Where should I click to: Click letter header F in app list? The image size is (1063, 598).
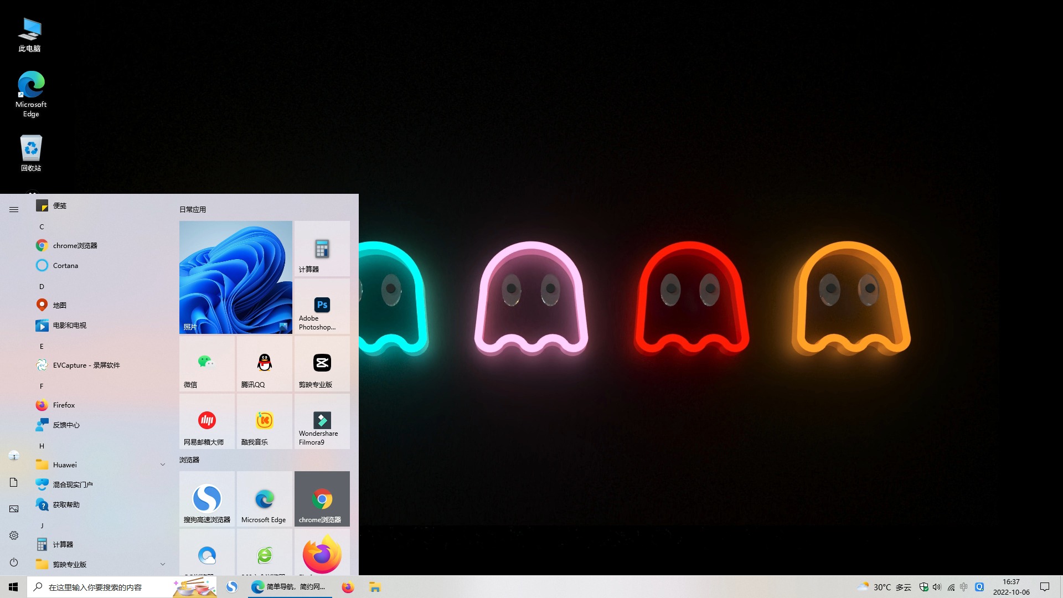[42, 386]
